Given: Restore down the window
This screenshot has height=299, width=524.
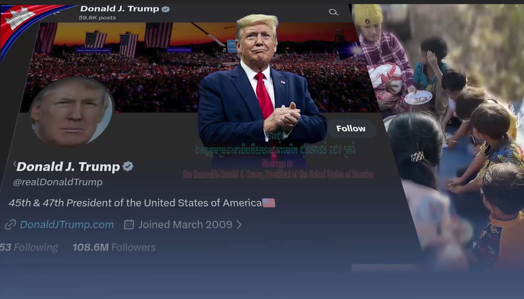Looking at the screenshot, I should 502,6.
